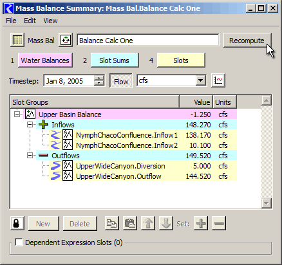Screen dimensions: 282x265
Task: Click the copy icon button
Action: click(x=112, y=223)
